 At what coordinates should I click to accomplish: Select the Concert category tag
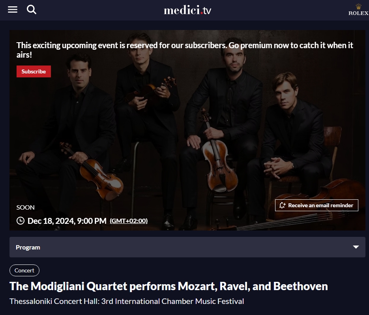click(24, 270)
